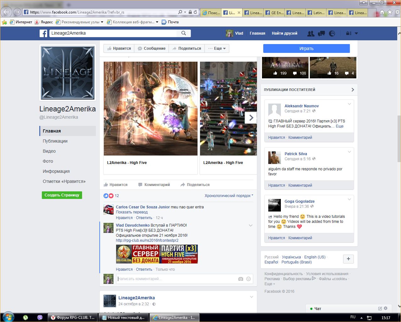Expand the "Публикации посетителей" chevron
Screen dimensions: 401x322
(353, 90)
